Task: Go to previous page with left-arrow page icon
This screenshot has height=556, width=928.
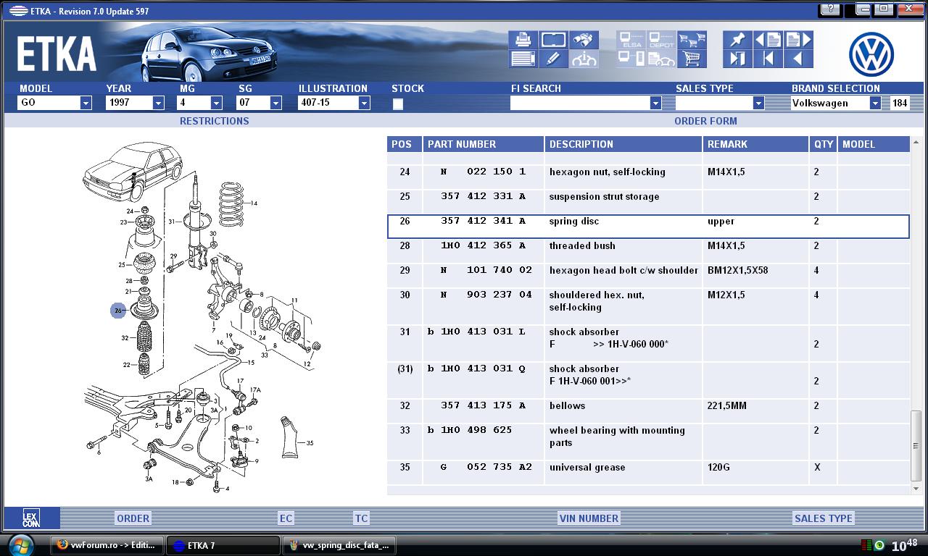Action: coord(768,40)
